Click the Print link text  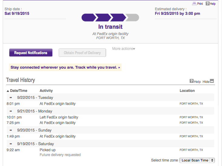point(200,4)
